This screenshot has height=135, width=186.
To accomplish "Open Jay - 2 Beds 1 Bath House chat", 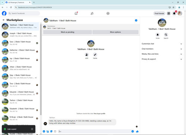I will click(20, 60).
